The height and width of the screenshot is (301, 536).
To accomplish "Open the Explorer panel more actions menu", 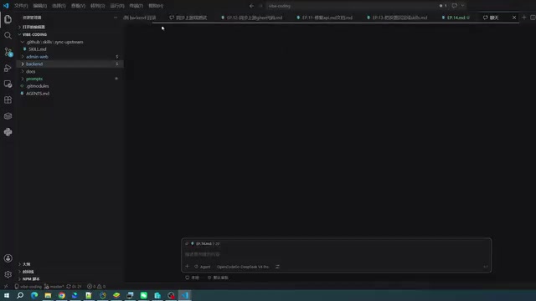I will pos(116,18).
